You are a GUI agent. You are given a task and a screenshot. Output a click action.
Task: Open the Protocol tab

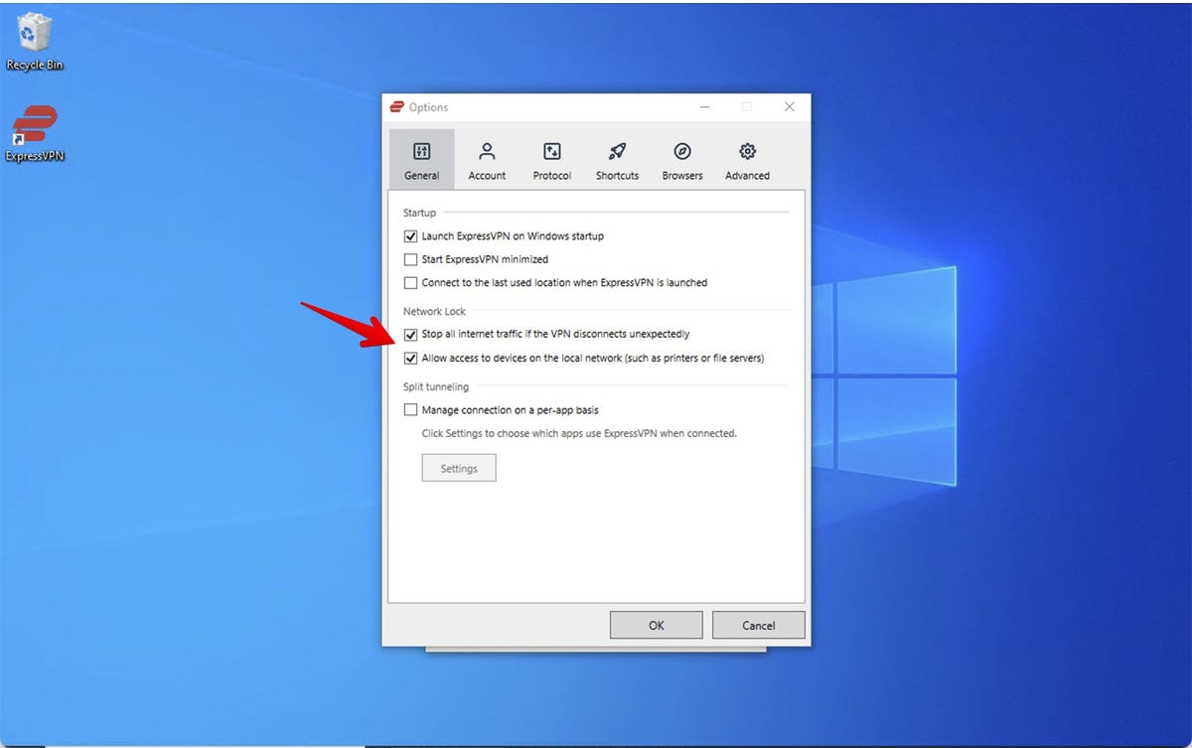click(552, 159)
